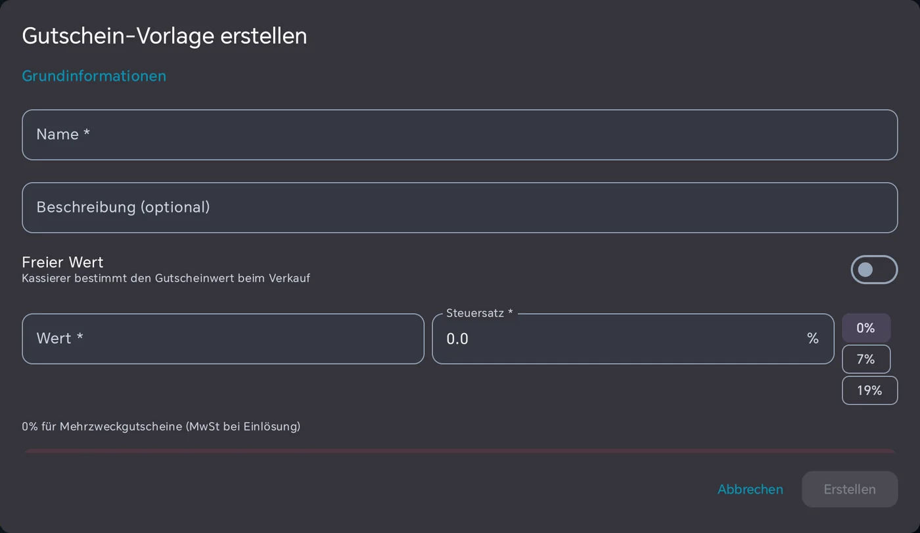The height and width of the screenshot is (533, 920).
Task: Pick the 19% tax rate chip
Action: tap(869, 390)
